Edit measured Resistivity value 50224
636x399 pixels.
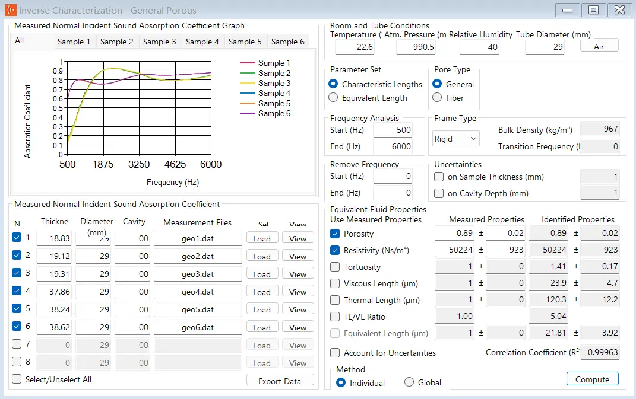click(x=454, y=250)
